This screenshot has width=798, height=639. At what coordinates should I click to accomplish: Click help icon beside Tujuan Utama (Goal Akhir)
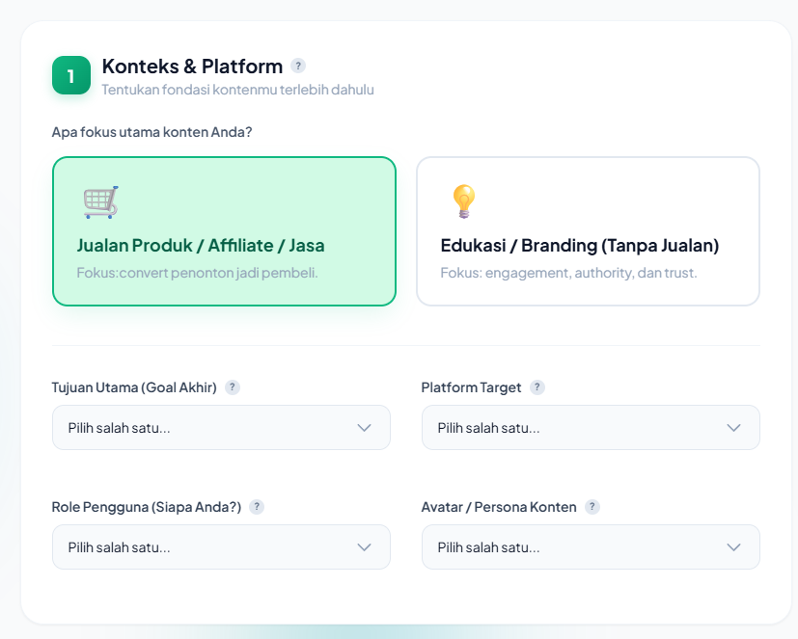pos(233,387)
